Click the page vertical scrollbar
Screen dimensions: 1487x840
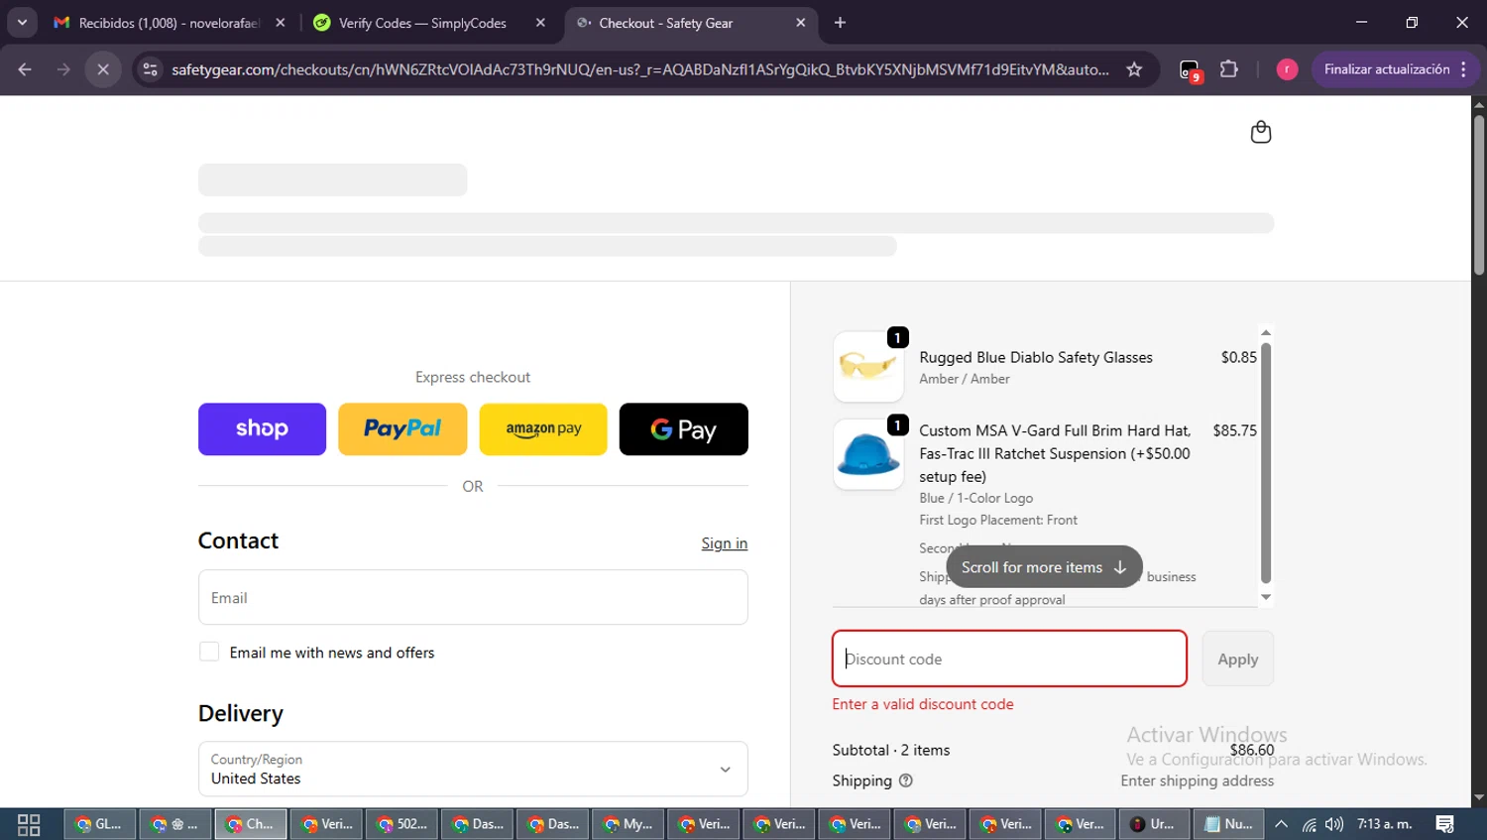[1478, 196]
